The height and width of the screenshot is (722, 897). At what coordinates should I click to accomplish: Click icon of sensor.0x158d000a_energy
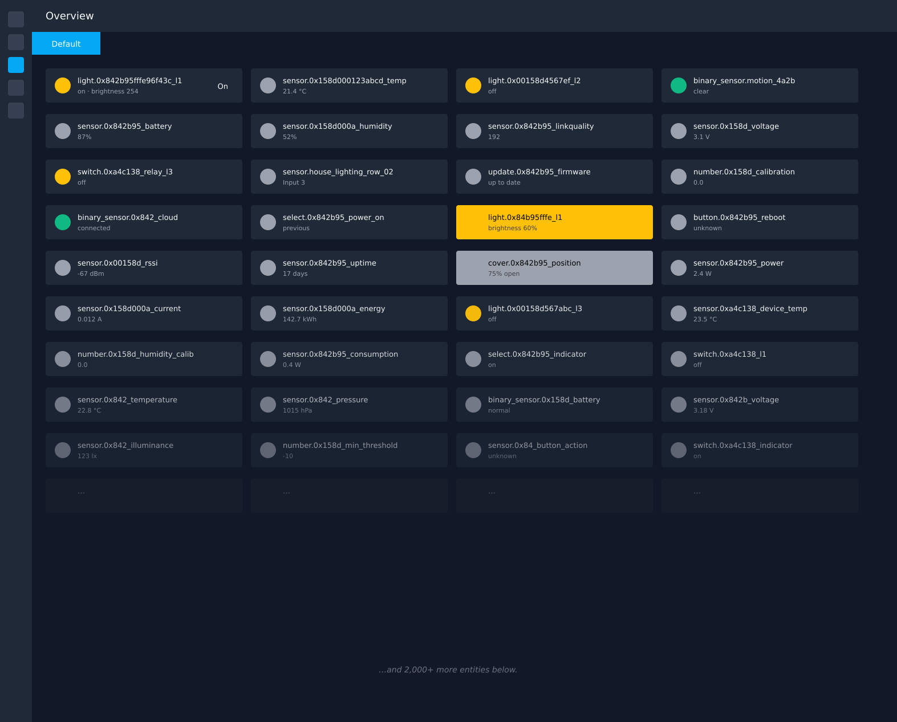268,313
